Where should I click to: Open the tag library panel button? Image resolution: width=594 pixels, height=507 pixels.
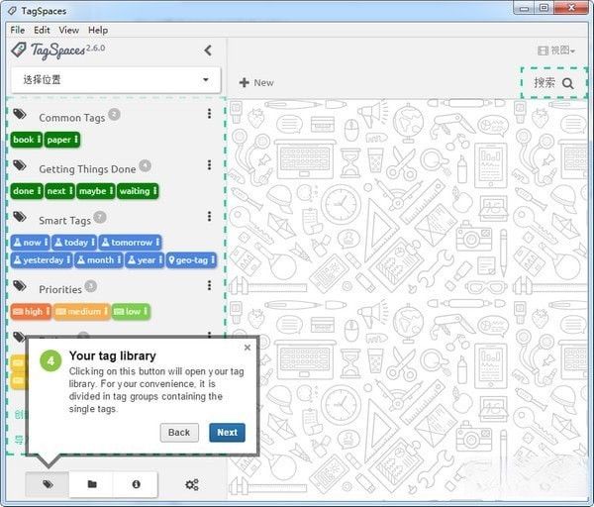point(48,484)
